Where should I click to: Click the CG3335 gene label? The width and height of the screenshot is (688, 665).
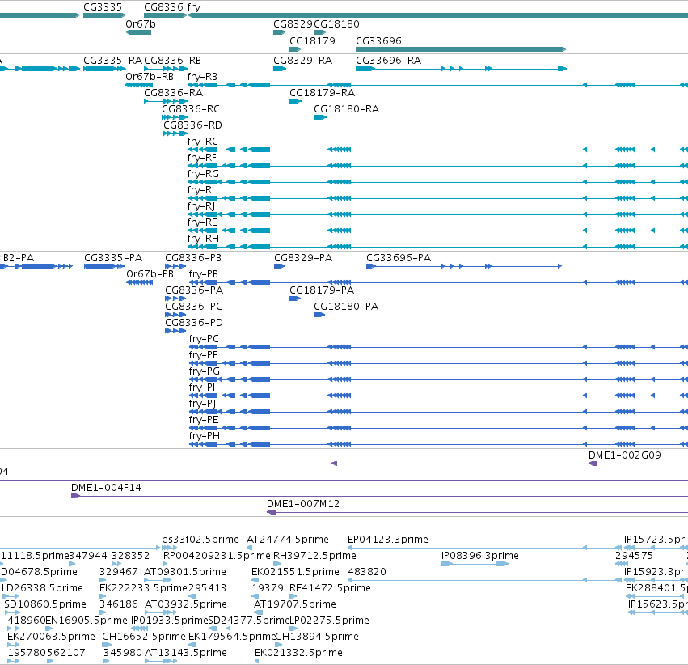[x=103, y=7]
